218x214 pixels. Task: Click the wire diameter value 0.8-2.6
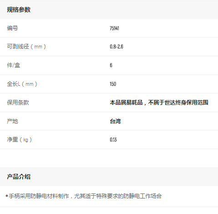point(117,47)
